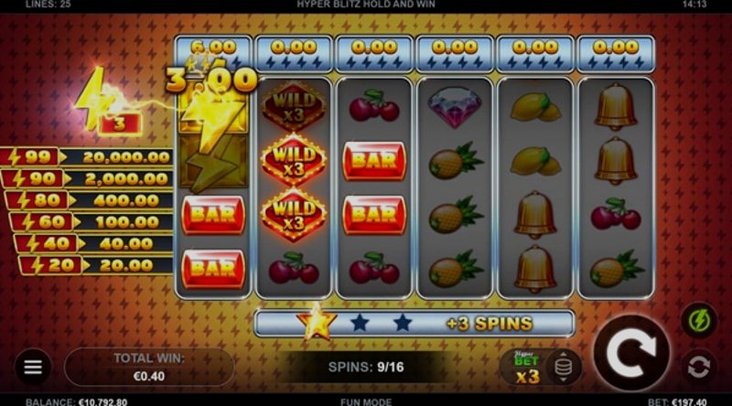The width and height of the screenshot is (732, 406).
Task: Select the 20 bolts 20.00 prize row
Action: [x=96, y=265]
